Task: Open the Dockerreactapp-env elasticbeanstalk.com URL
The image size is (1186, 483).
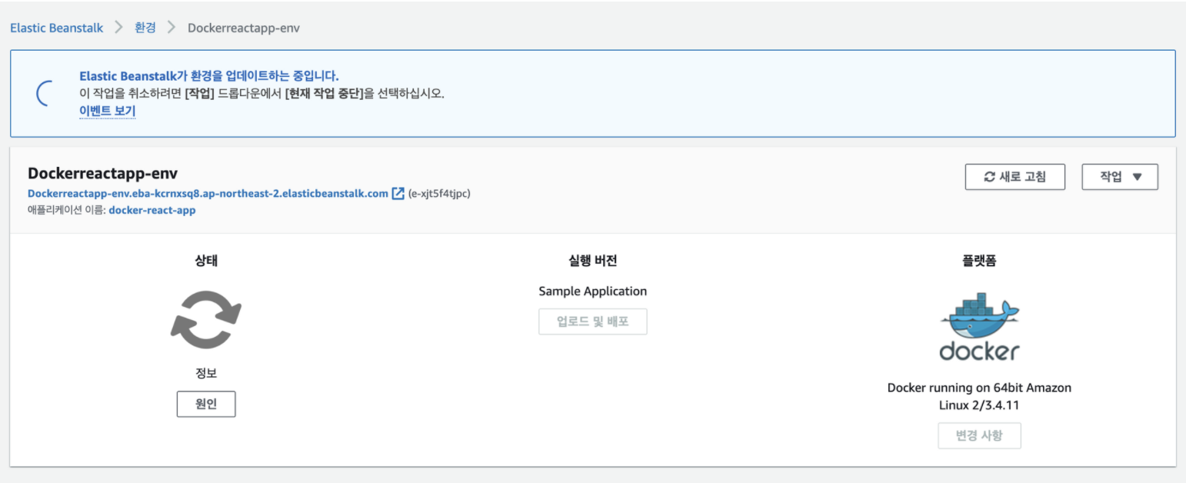Action: [x=208, y=194]
